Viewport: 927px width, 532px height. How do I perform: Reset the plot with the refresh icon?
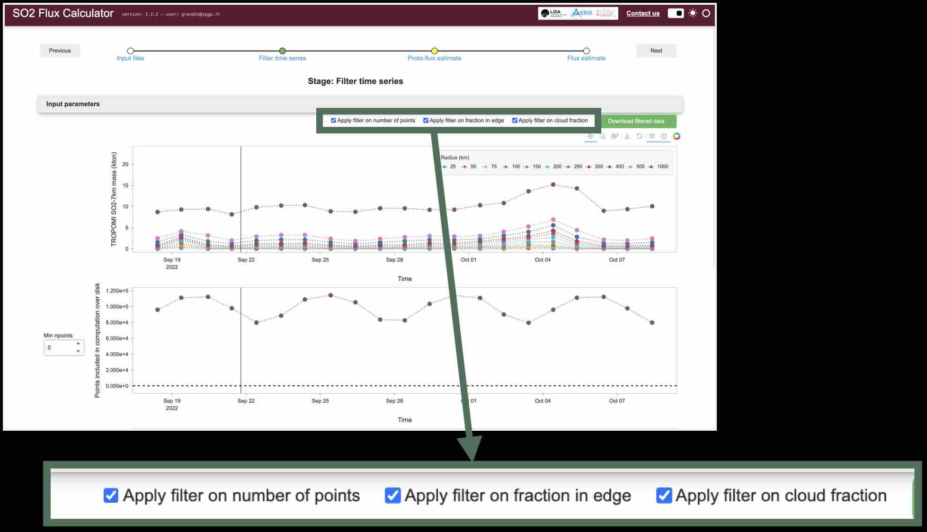click(639, 136)
